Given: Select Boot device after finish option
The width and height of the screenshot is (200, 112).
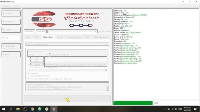Looking at the screenshot, I should pyautogui.click(x=28, y=79).
